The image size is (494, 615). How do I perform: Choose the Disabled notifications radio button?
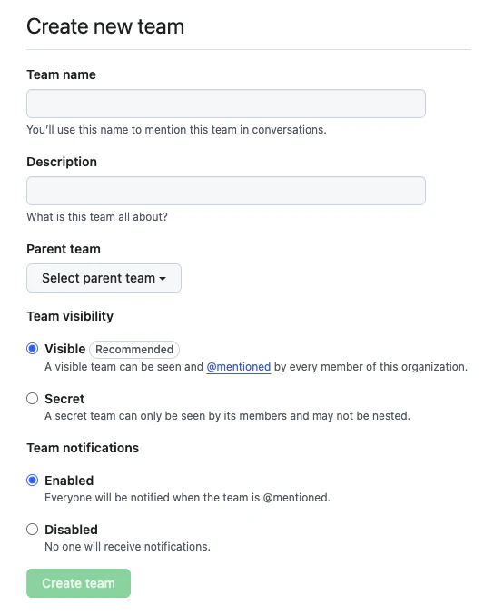point(32,530)
